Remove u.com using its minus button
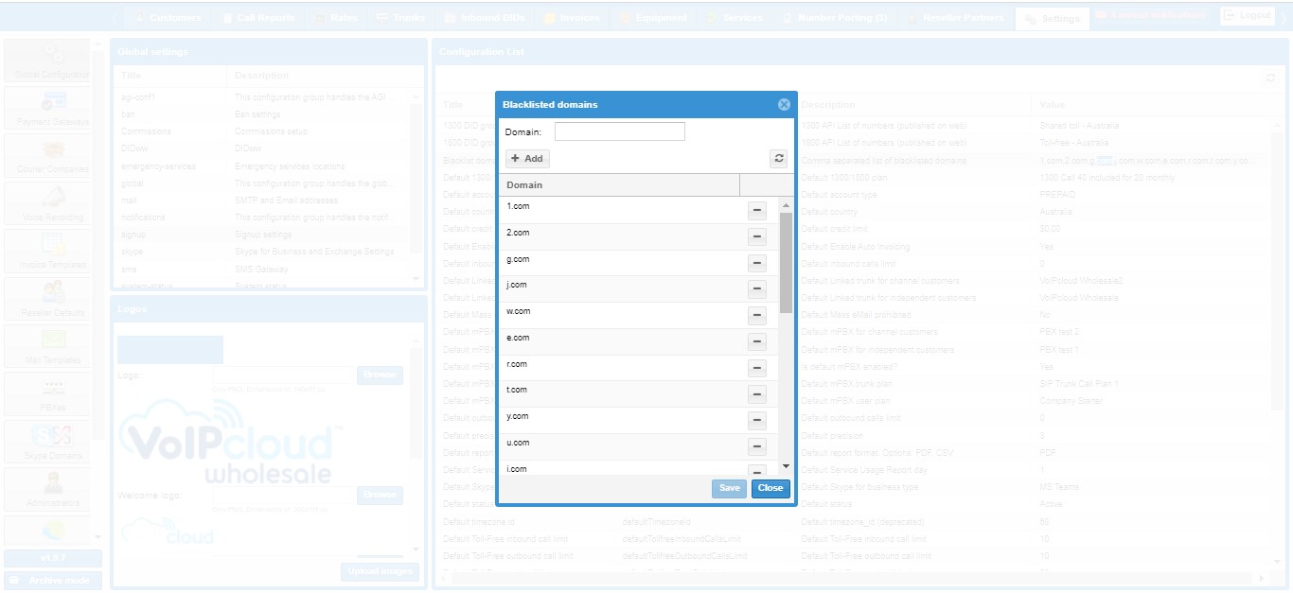Screen dimensions: 1293x593 click(x=757, y=447)
